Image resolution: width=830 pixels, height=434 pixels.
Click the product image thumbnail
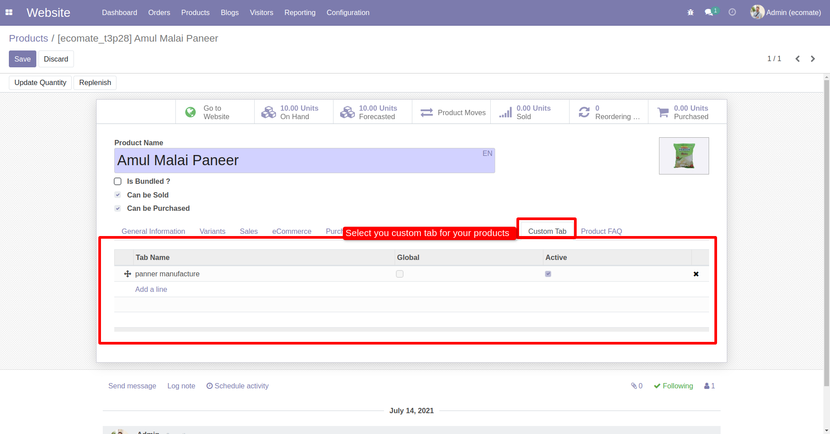coord(684,156)
